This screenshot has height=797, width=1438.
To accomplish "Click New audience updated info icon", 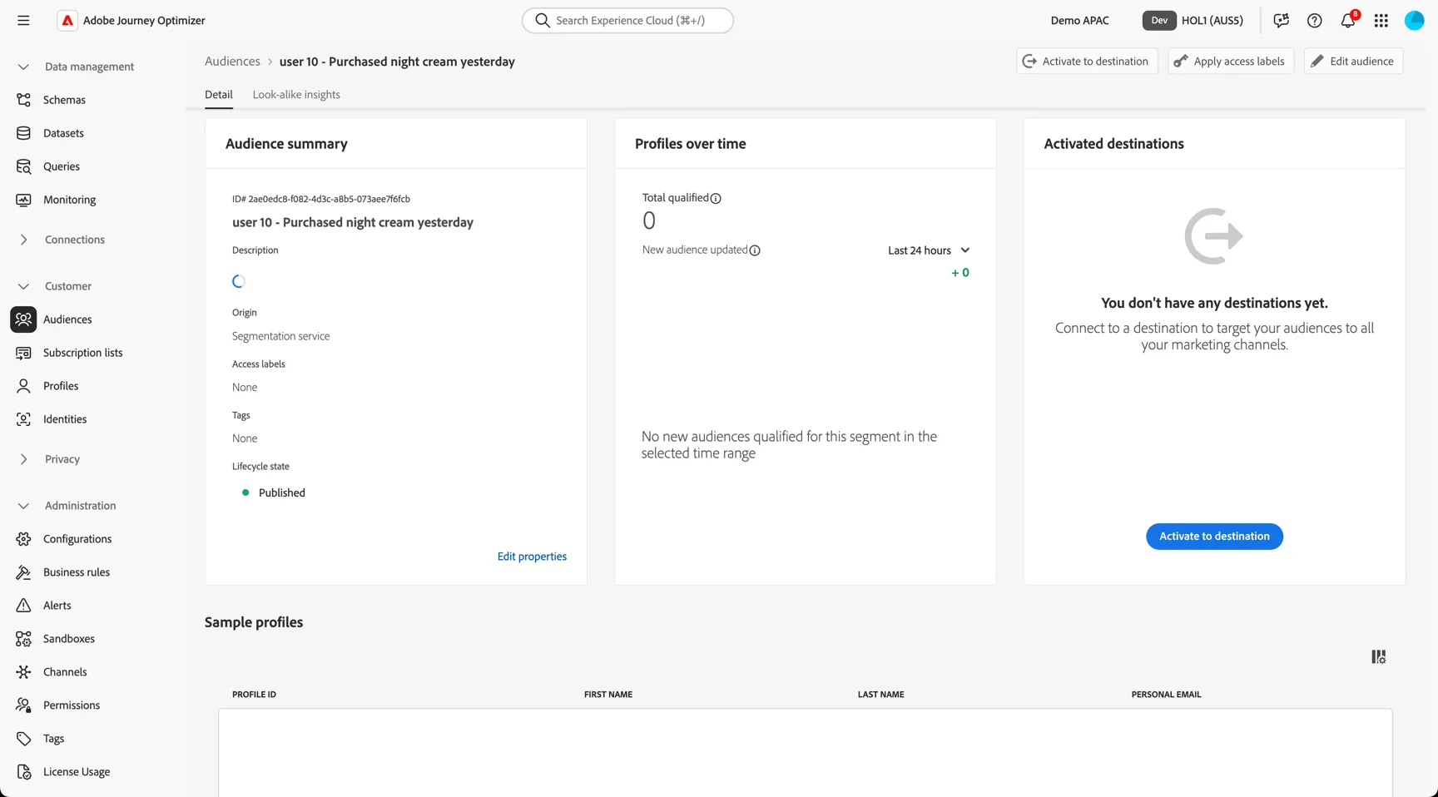I will click(755, 250).
